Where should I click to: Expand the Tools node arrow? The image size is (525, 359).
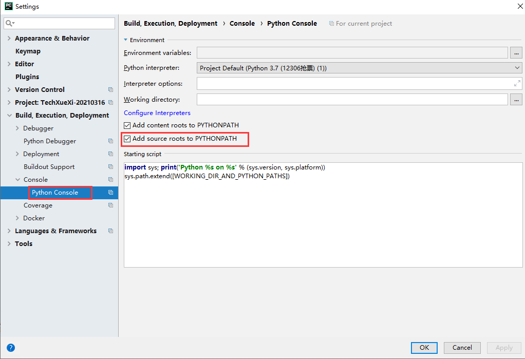(x=9, y=244)
